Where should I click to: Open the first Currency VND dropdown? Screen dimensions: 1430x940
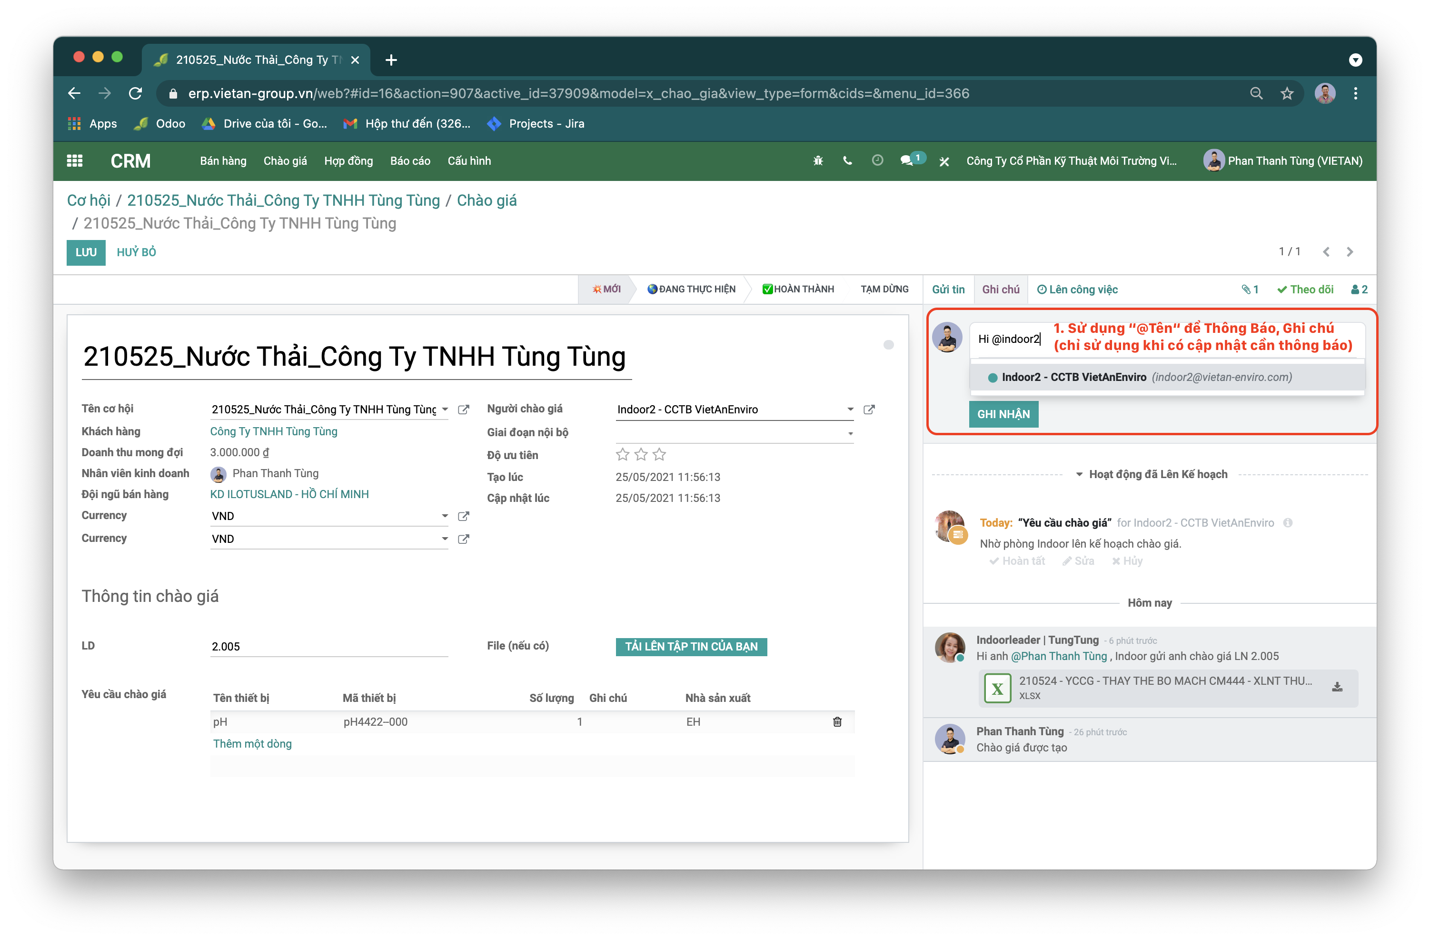445,516
